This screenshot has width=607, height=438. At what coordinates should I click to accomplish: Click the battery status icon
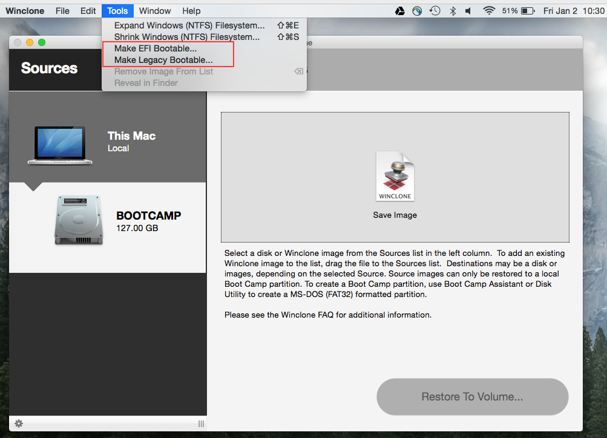click(x=528, y=11)
